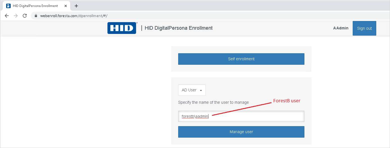Viewport: 390px width, 148px height.
Task: Select the HID DigitalPersona Enrollment tab
Action: [x=35, y=6]
